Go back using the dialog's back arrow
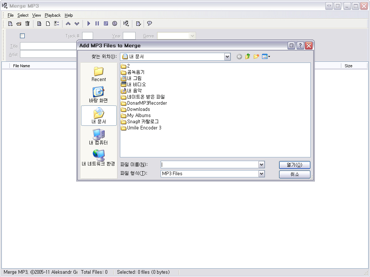 click(x=239, y=57)
